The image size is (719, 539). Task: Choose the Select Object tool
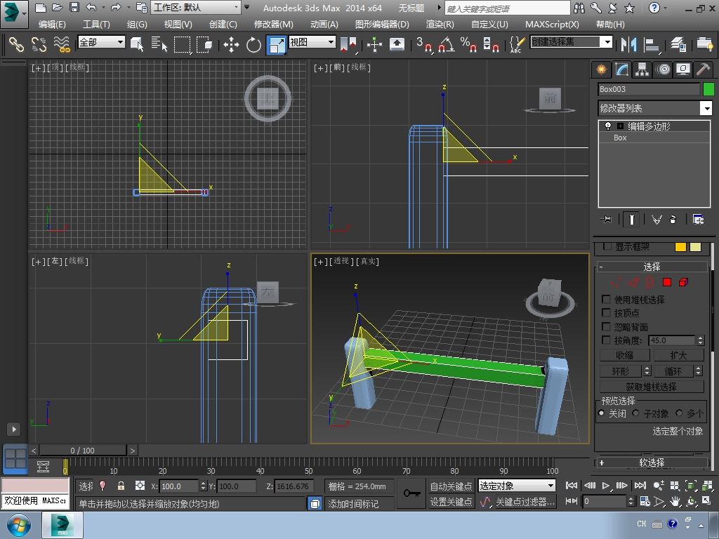tap(137, 44)
